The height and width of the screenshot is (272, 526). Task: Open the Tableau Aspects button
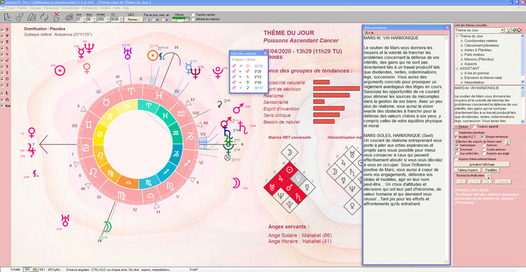pyautogui.click(x=468, y=170)
